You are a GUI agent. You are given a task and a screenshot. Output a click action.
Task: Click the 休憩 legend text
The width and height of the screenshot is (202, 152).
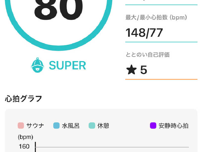(103, 126)
